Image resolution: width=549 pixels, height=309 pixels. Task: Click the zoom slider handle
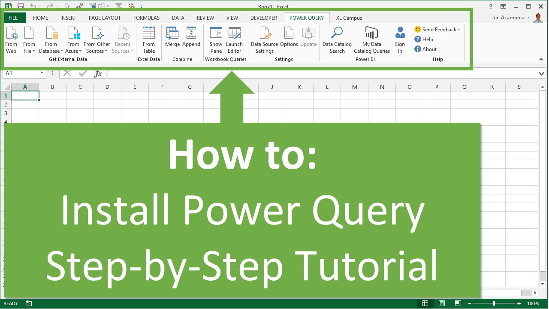[x=494, y=303]
